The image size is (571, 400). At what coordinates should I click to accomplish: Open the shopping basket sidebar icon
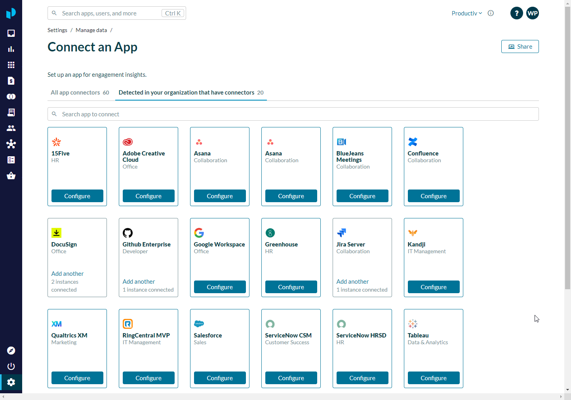11,176
